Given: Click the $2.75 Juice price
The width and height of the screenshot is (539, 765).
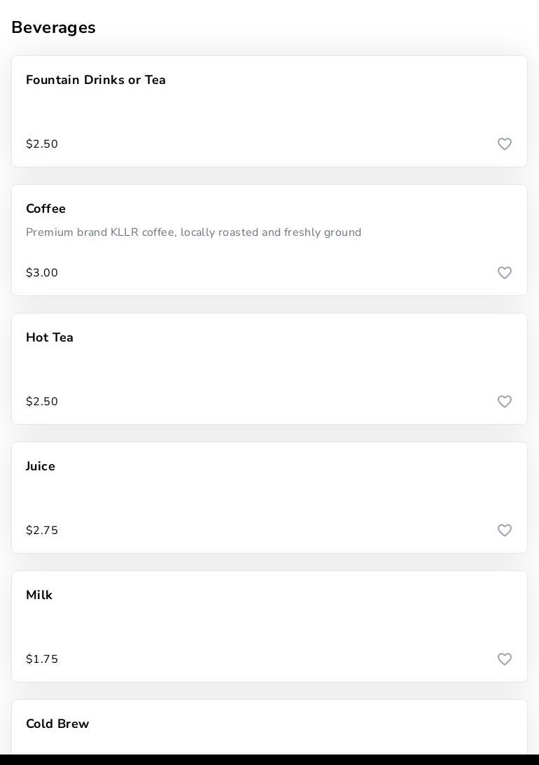Looking at the screenshot, I should 42,531.
